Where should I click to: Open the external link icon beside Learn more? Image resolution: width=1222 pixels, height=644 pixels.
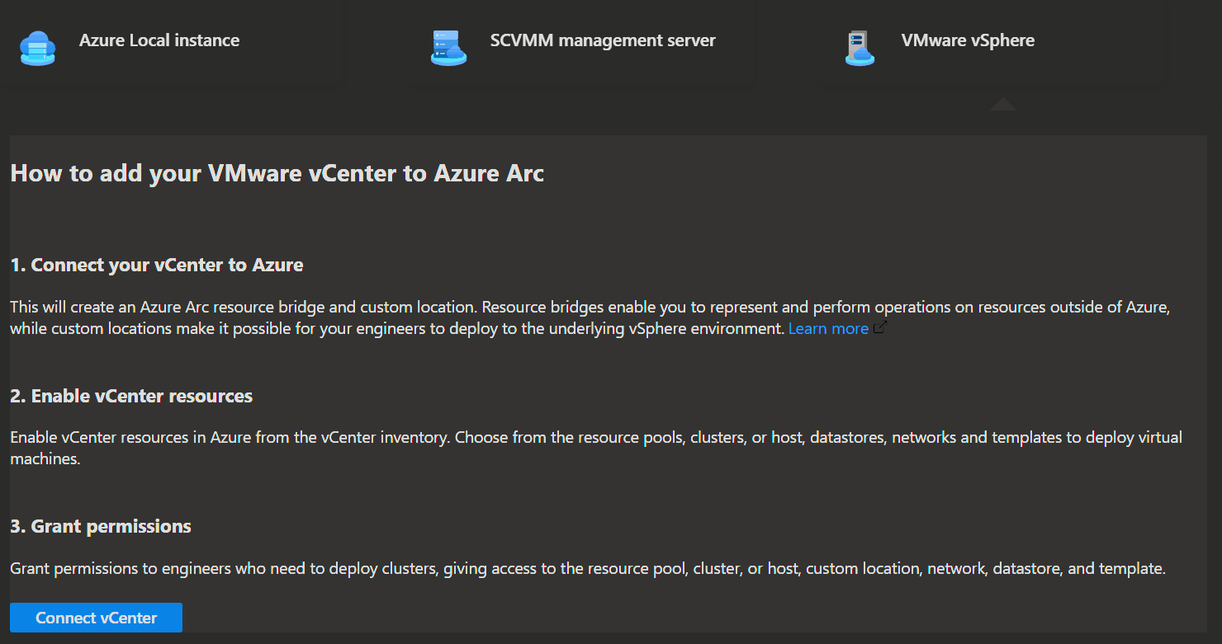pyautogui.click(x=880, y=327)
